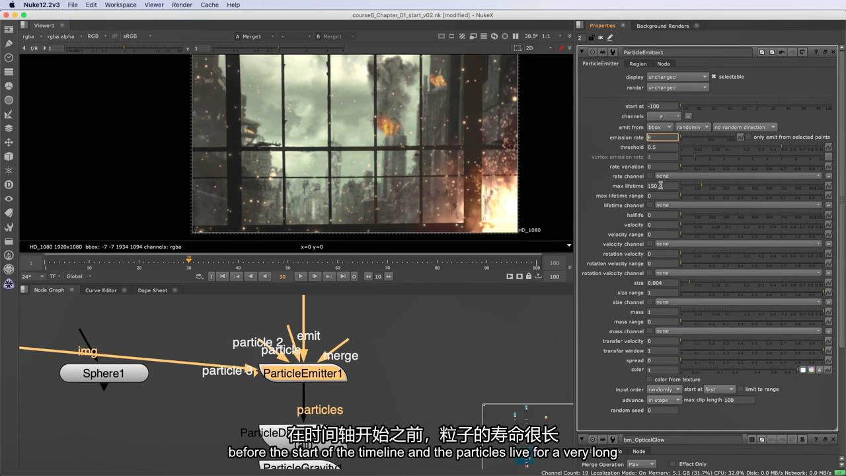846x476 pixels.
Task: Open the emit from bbox dropdown
Action: tap(659, 127)
